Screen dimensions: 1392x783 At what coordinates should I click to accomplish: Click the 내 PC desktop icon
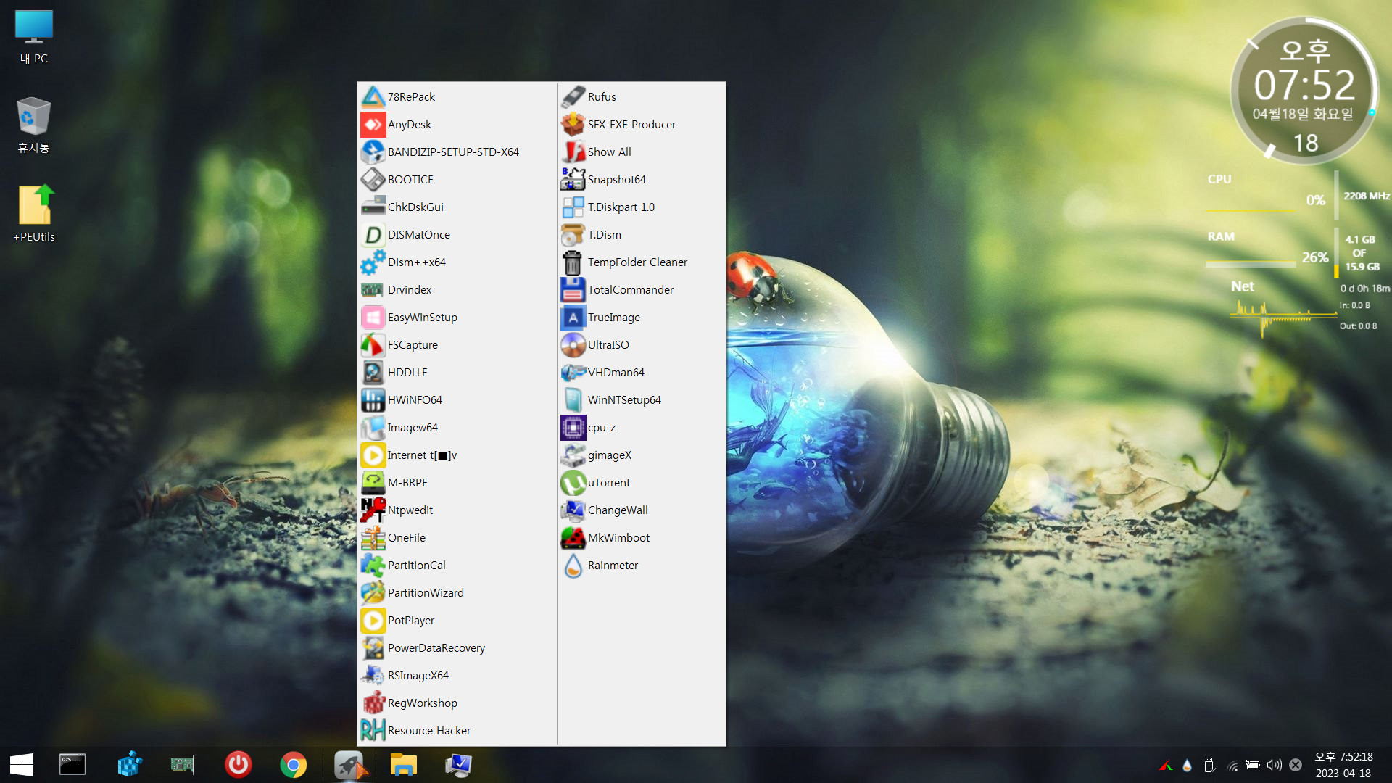(34, 37)
